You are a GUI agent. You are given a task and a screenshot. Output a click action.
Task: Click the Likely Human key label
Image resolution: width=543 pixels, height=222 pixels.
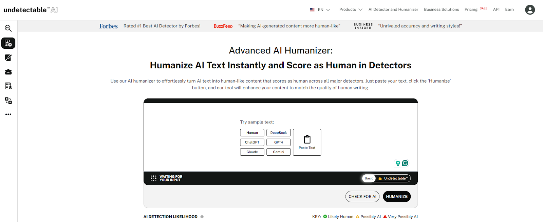(340, 217)
